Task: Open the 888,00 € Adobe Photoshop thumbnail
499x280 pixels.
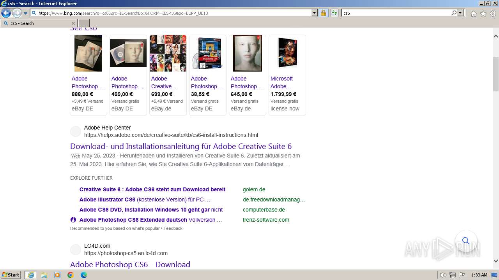Action: [x=88, y=53]
